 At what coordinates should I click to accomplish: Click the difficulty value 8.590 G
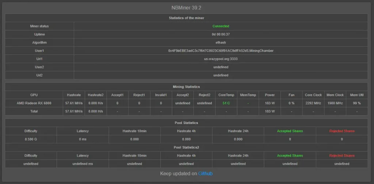coord(31,139)
